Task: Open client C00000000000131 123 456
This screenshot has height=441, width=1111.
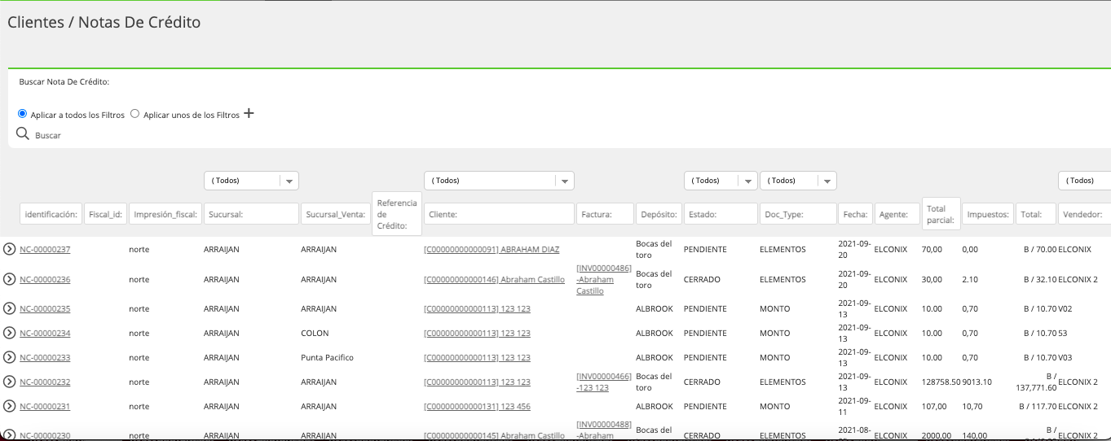Action: pos(477,406)
